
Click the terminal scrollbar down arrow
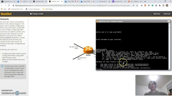pyautogui.click(x=170, y=69)
